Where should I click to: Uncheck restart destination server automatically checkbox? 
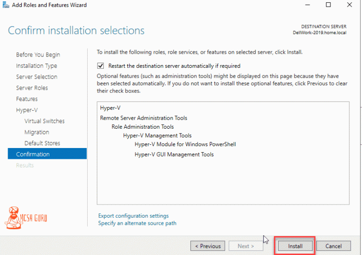coord(100,66)
